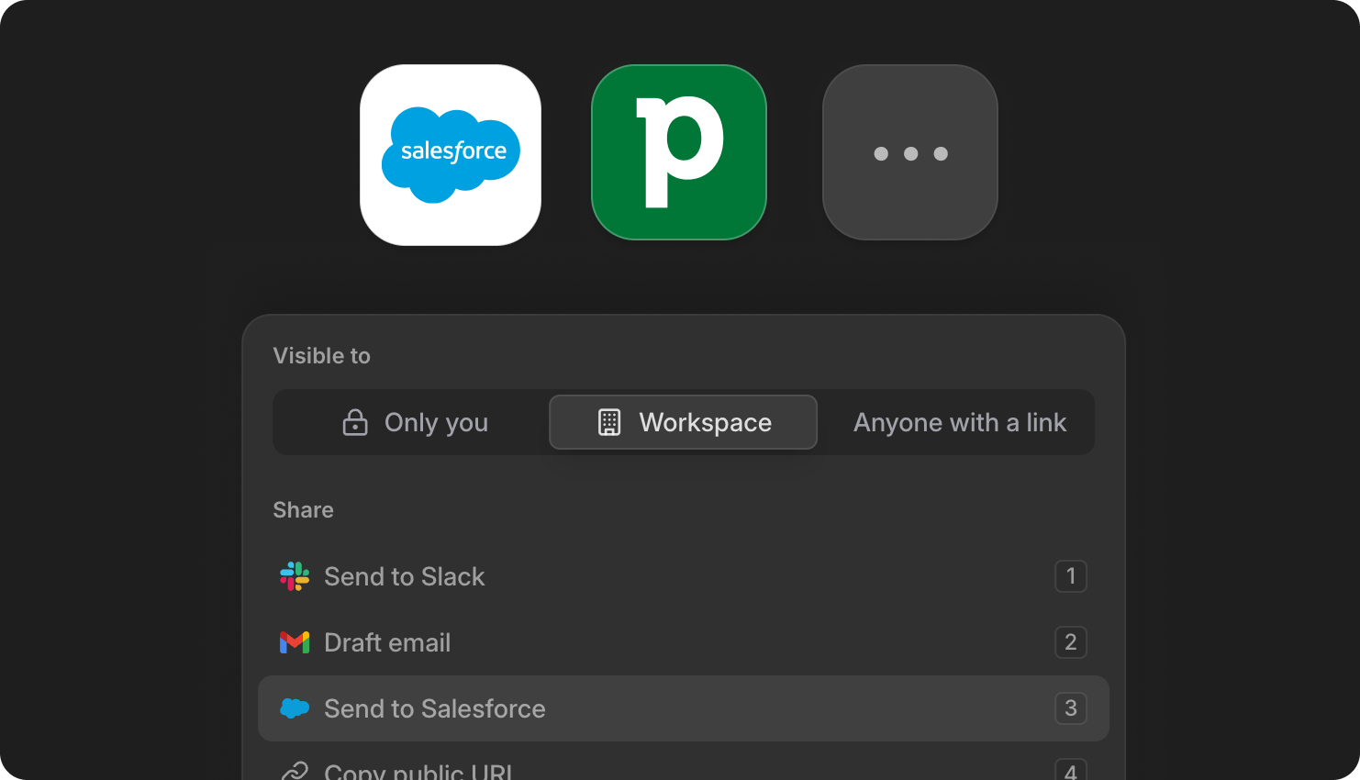Image resolution: width=1360 pixels, height=780 pixels.
Task: Click shortcut badge 3 beside Send to Salesforce
Action: pos(1070,708)
